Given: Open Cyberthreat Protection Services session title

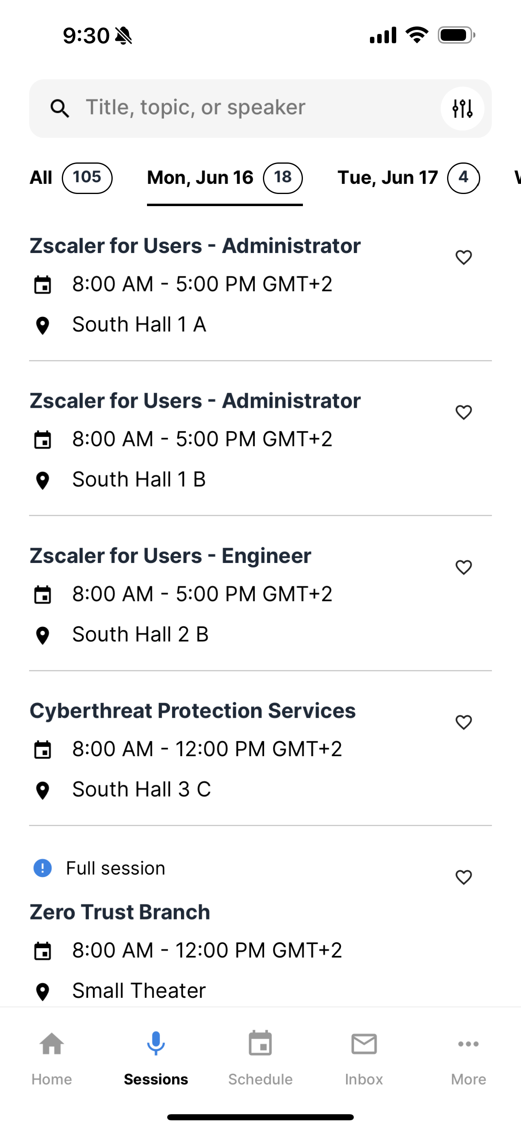Looking at the screenshot, I should click(193, 710).
